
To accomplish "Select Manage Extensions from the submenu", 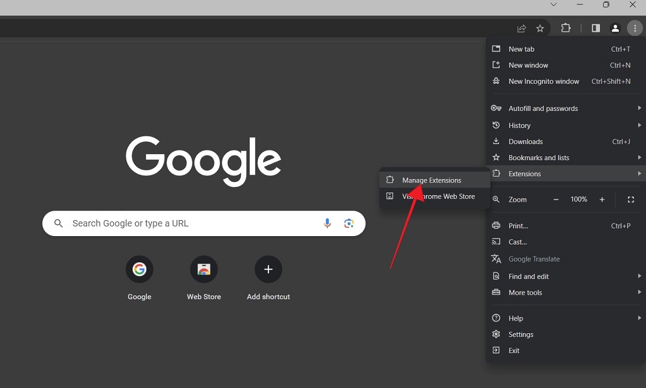I will pos(432,180).
